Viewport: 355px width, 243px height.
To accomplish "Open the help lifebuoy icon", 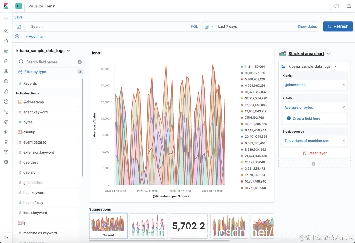I will point(337,6).
